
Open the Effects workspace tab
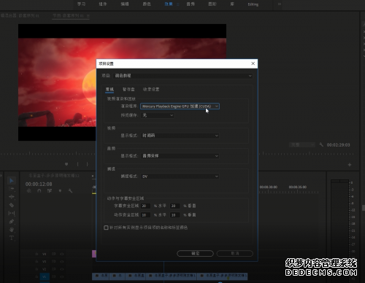click(169, 4)
